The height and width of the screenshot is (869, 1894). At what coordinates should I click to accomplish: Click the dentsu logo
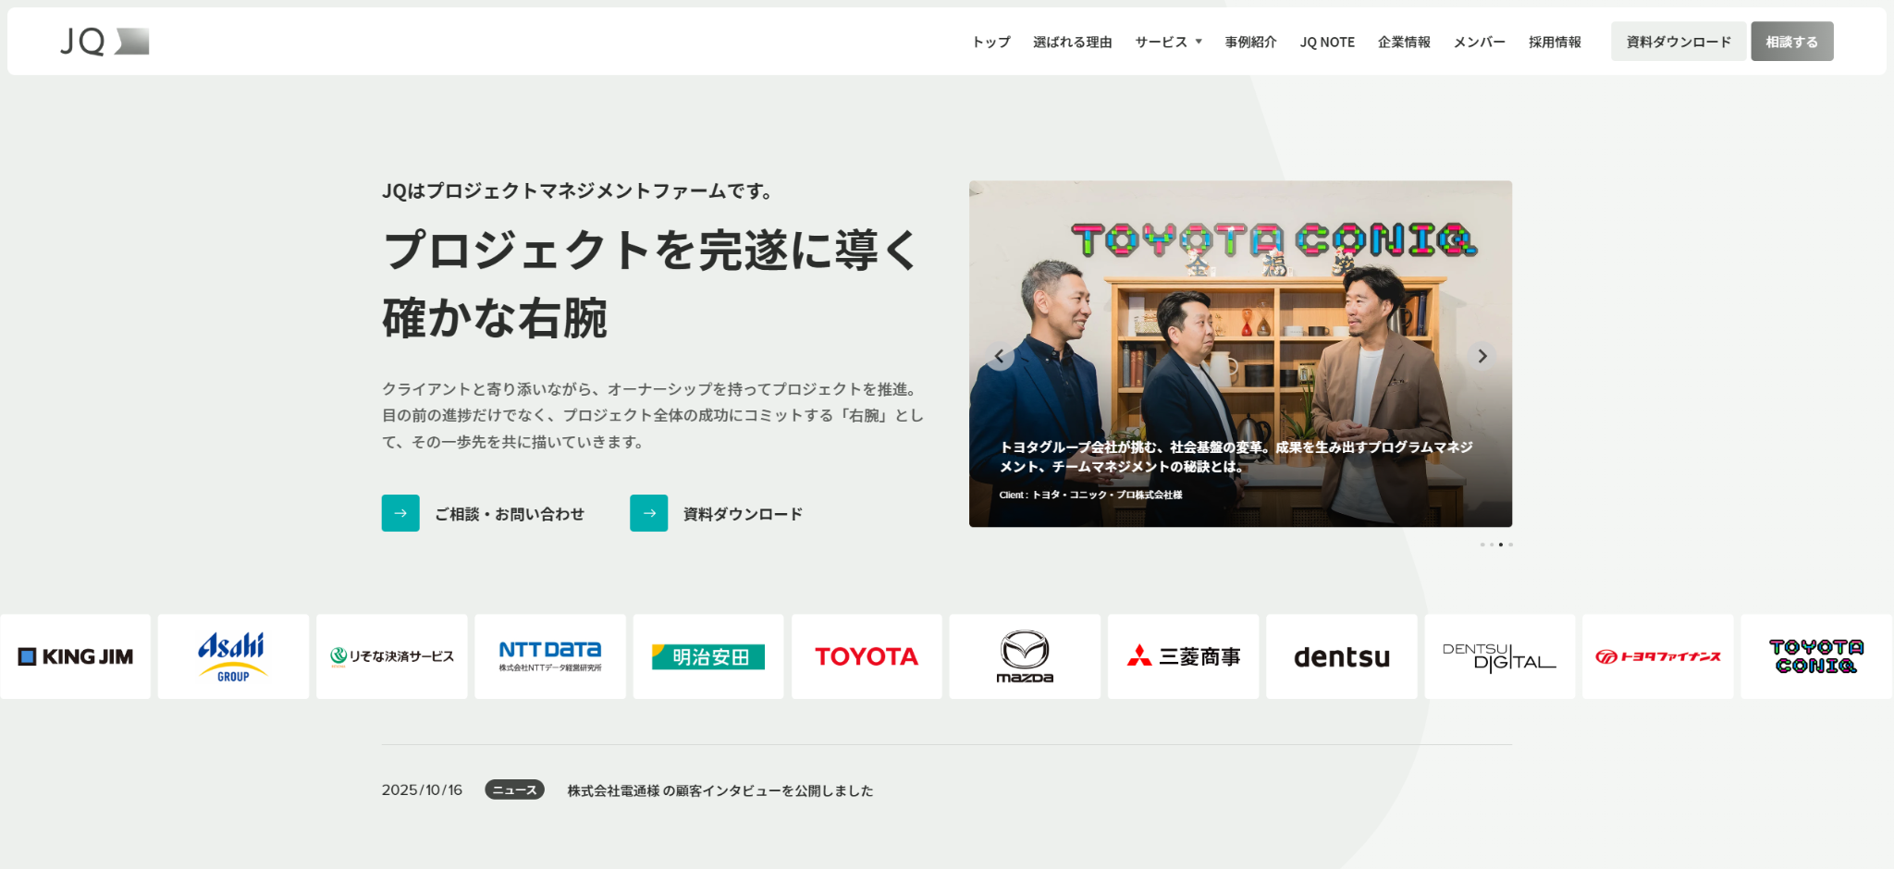1342,656
